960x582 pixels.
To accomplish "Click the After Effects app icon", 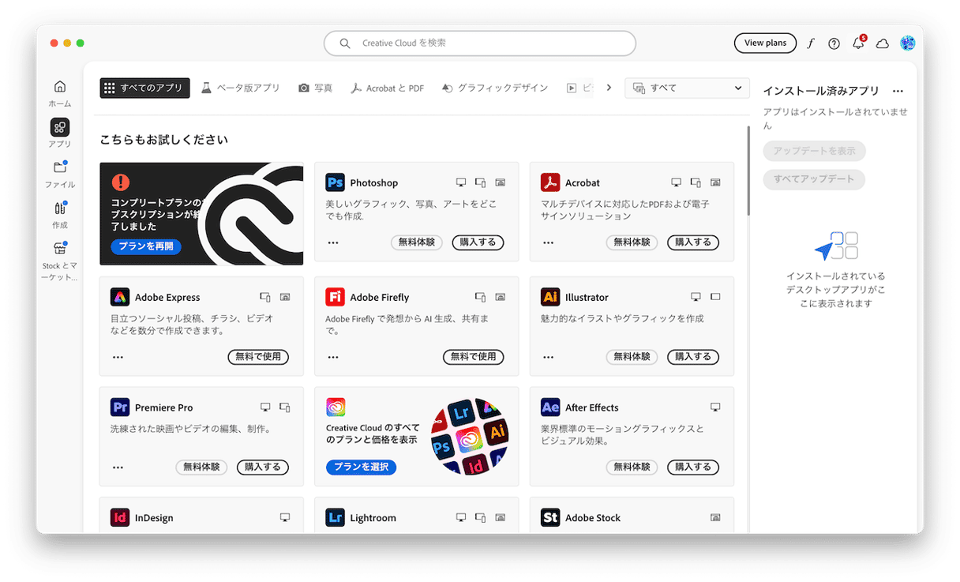I will pyautogui.click(x=550, y=407).
